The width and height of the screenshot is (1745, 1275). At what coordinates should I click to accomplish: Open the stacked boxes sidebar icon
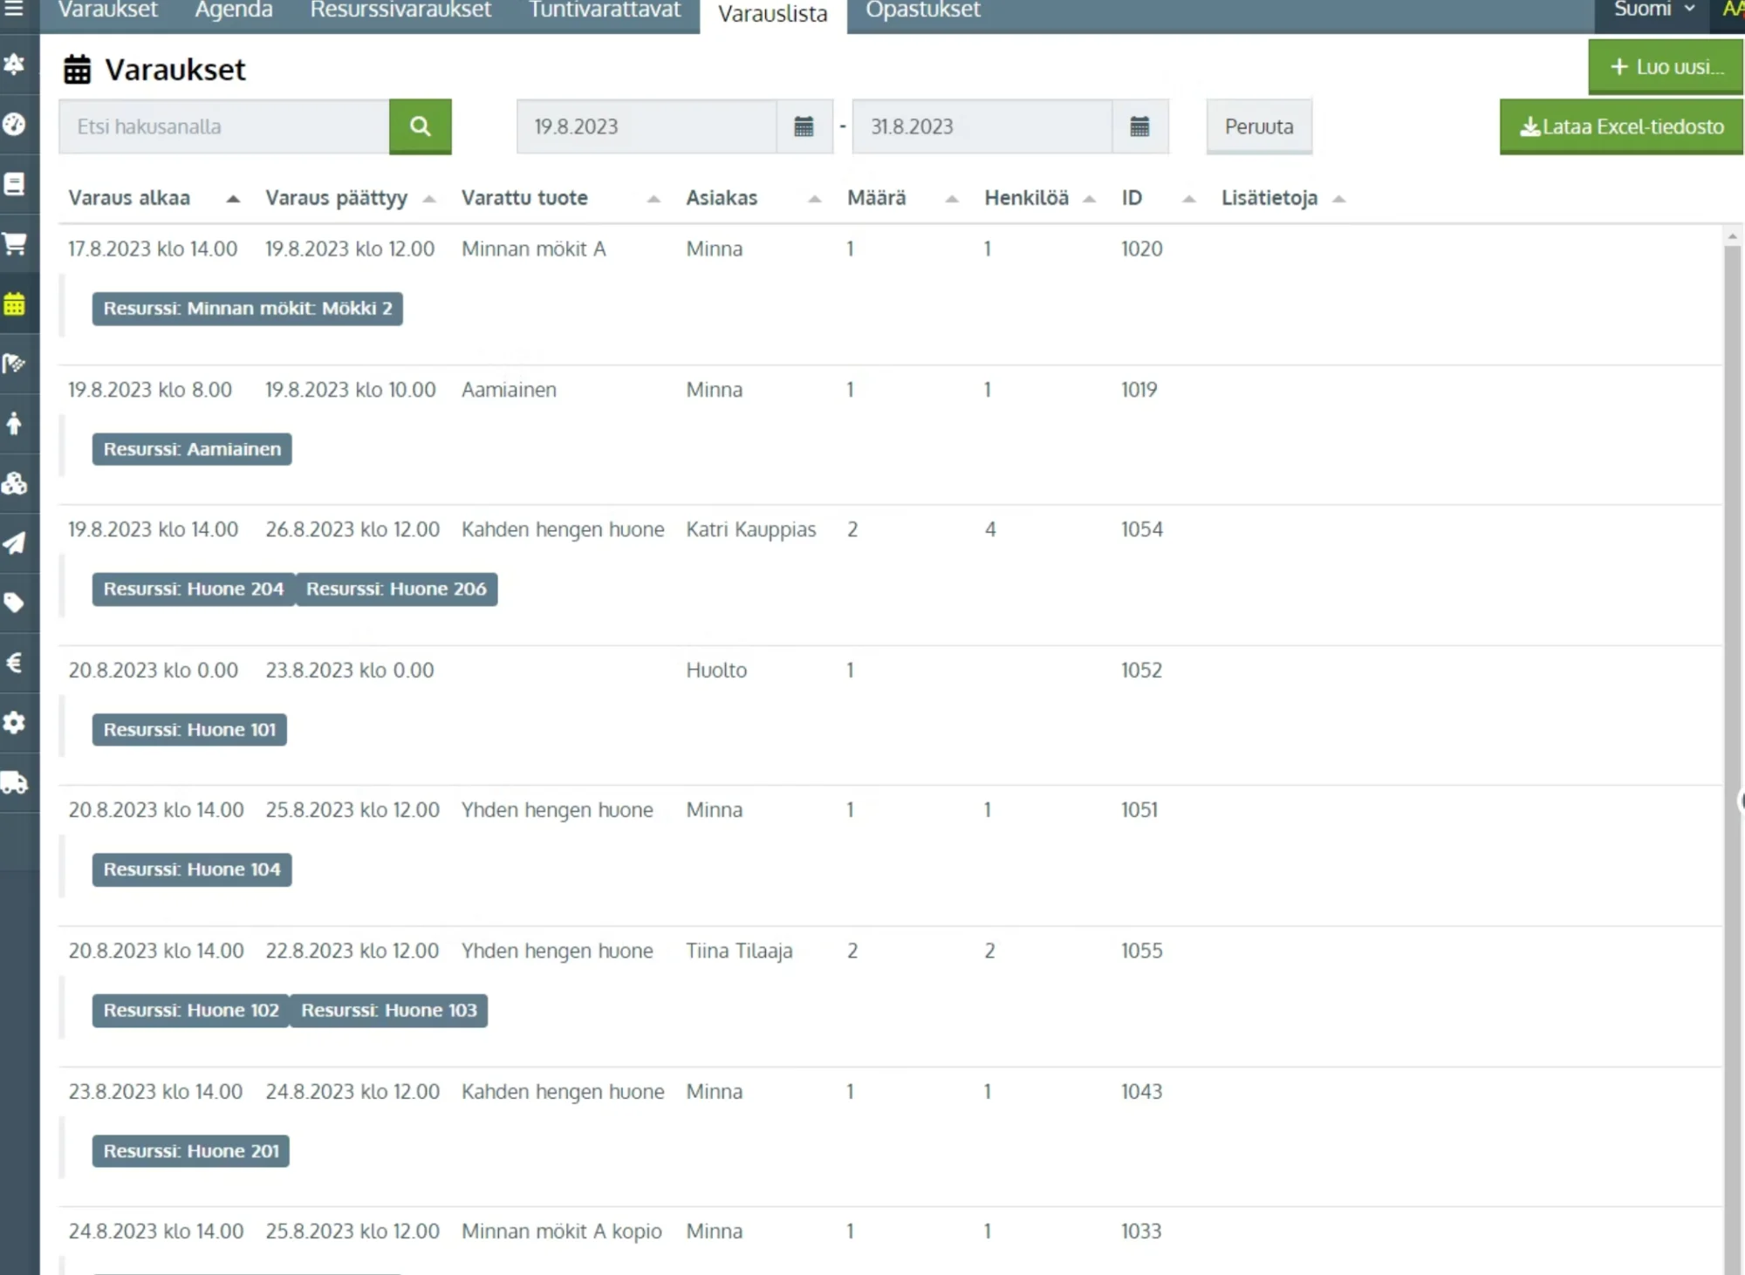(x=14, y=483)
